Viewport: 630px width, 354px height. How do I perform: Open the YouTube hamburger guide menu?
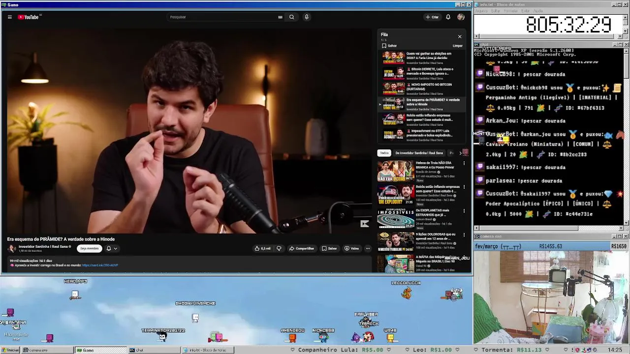9,17
